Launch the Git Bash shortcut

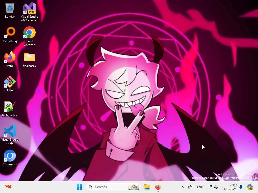tap(10, 84)
